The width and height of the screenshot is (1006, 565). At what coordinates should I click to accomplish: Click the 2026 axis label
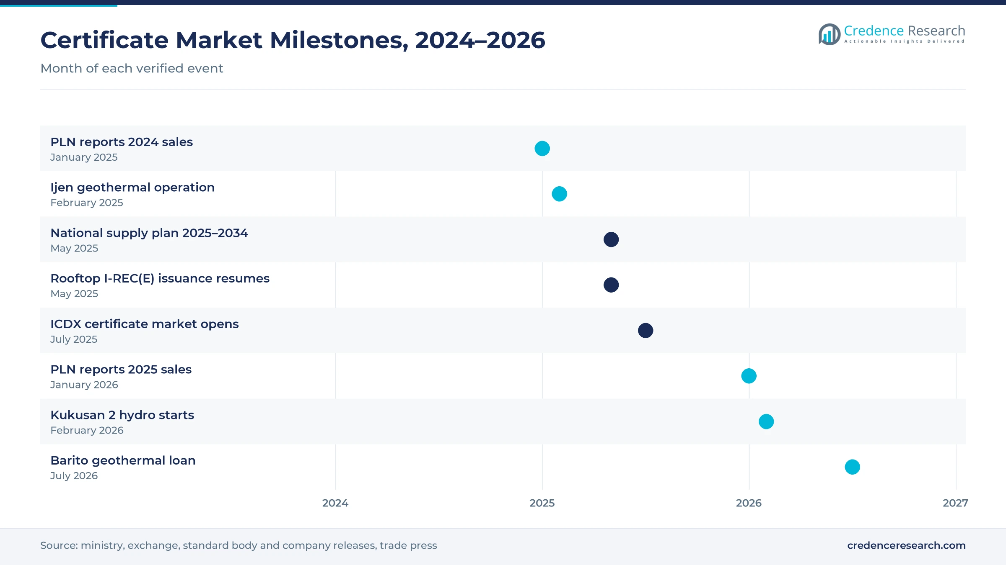point(749,503)
